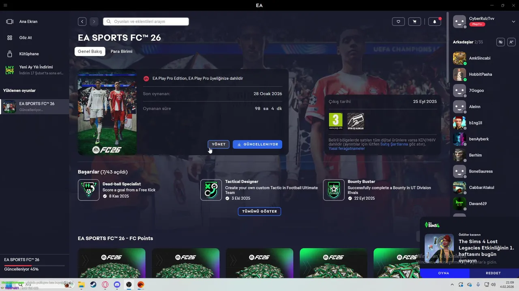
Task: Click Davan619 avatar in friends list
Action: click(459, 204)
